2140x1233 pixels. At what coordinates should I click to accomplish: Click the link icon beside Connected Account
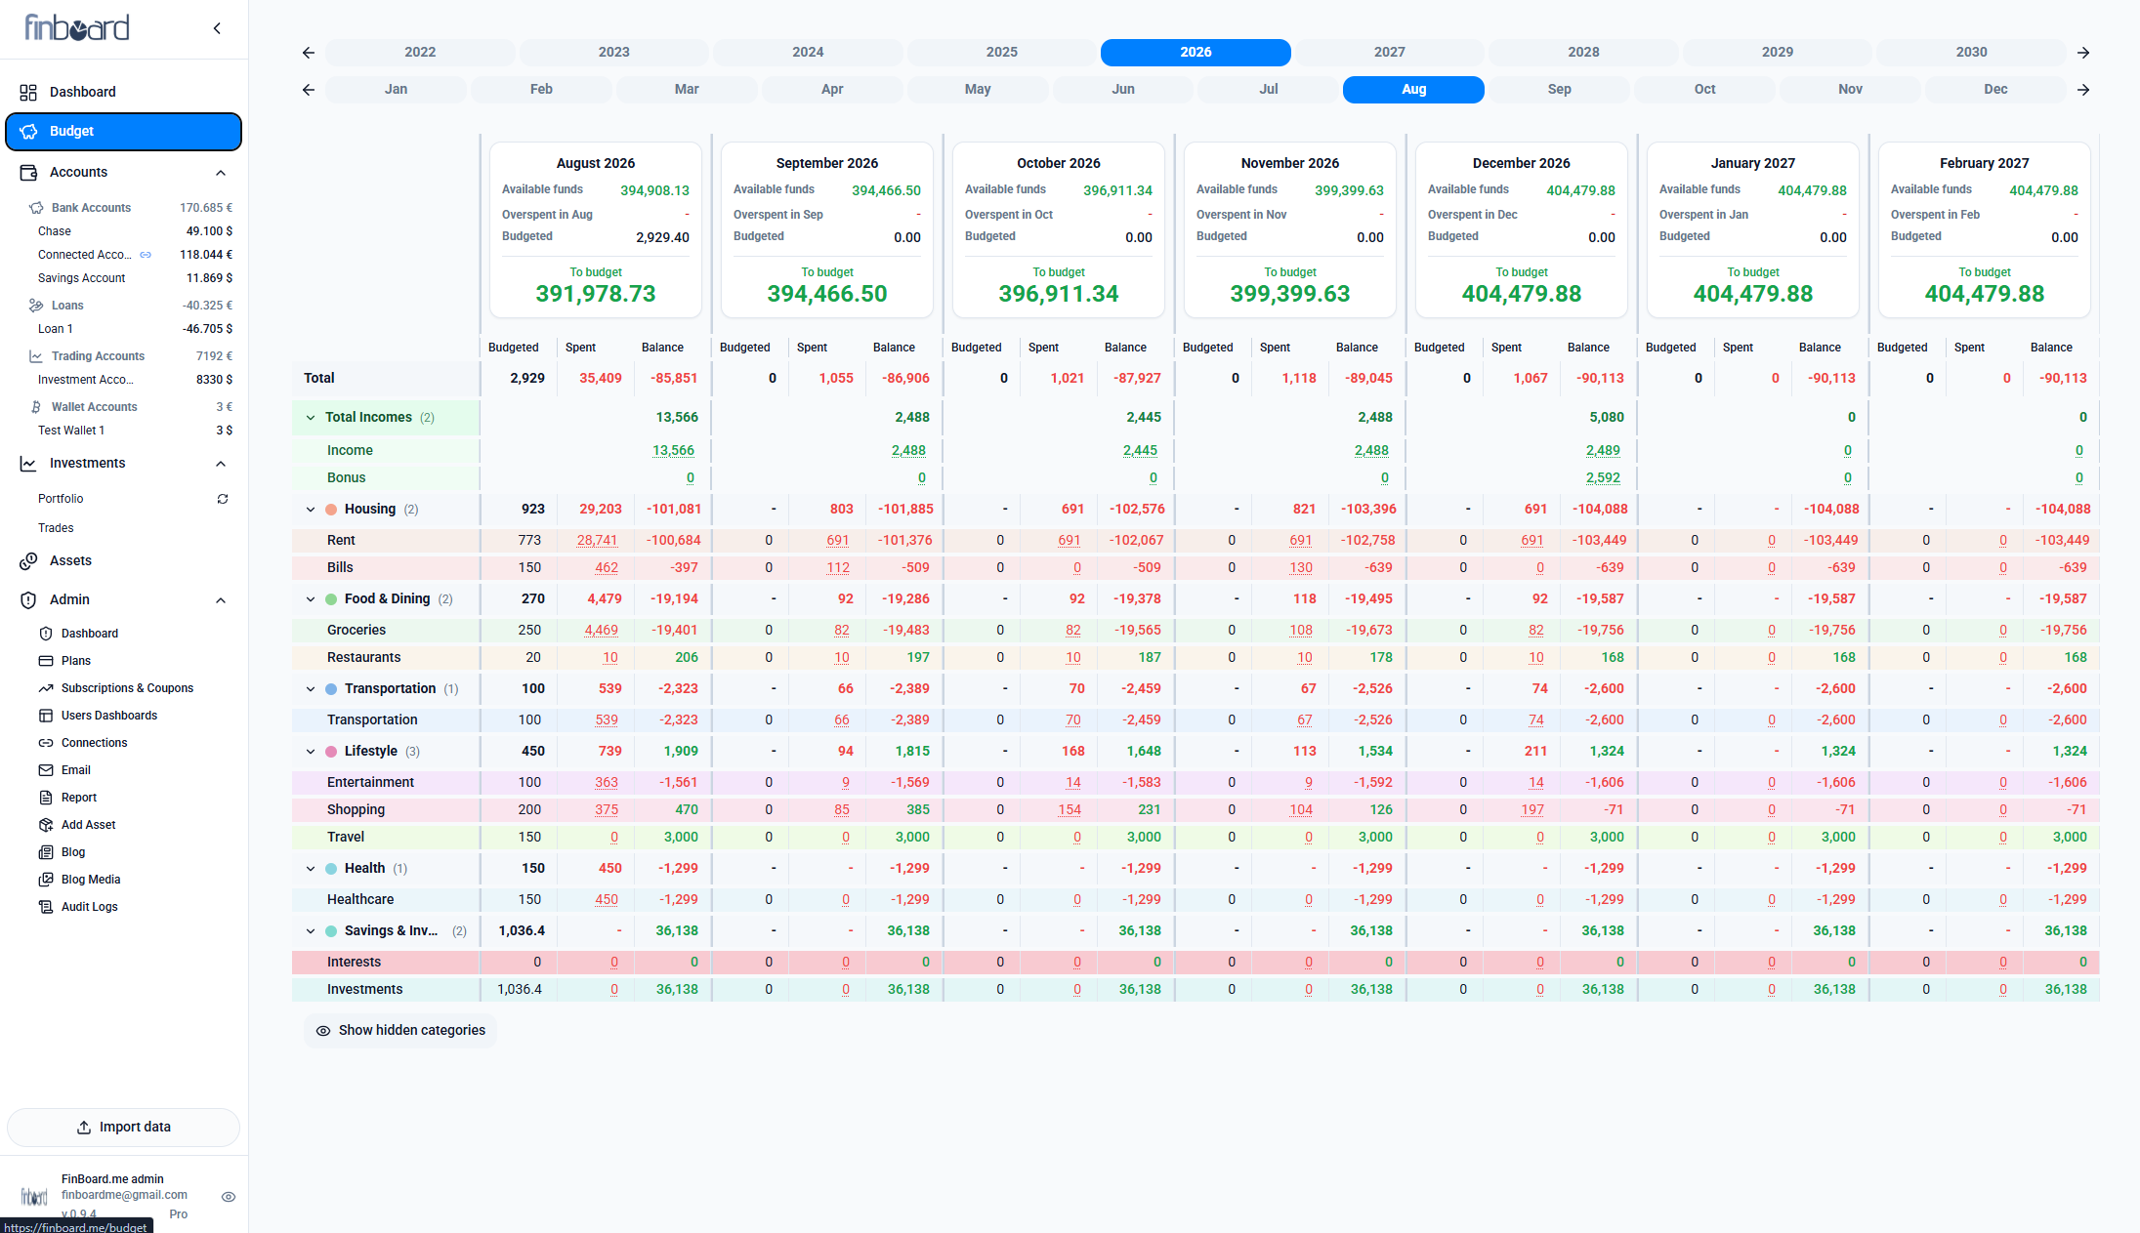146,255
